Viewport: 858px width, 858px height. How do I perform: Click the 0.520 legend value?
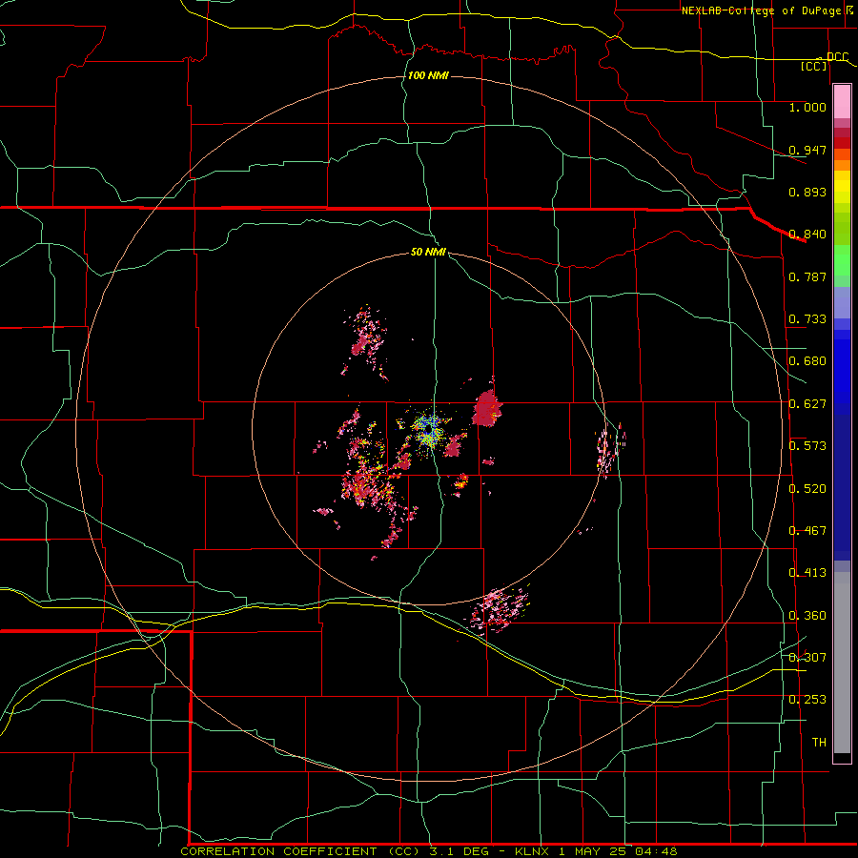(x=807, y=489)
